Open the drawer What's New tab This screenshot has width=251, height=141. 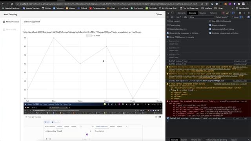pos(196,140)
